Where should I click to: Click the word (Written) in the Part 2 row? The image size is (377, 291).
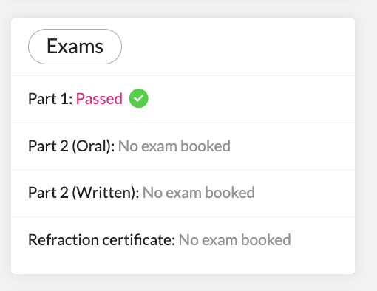[x=106, y=193]
